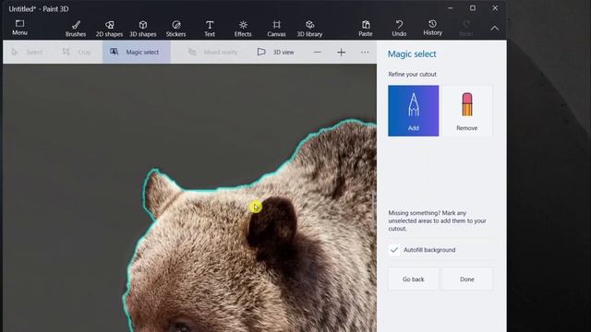Zoom in with the plus button

click(x=341, y=53)
